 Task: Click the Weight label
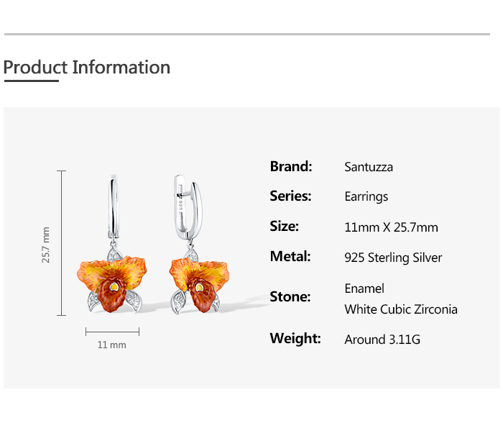(x=295, y=338)
